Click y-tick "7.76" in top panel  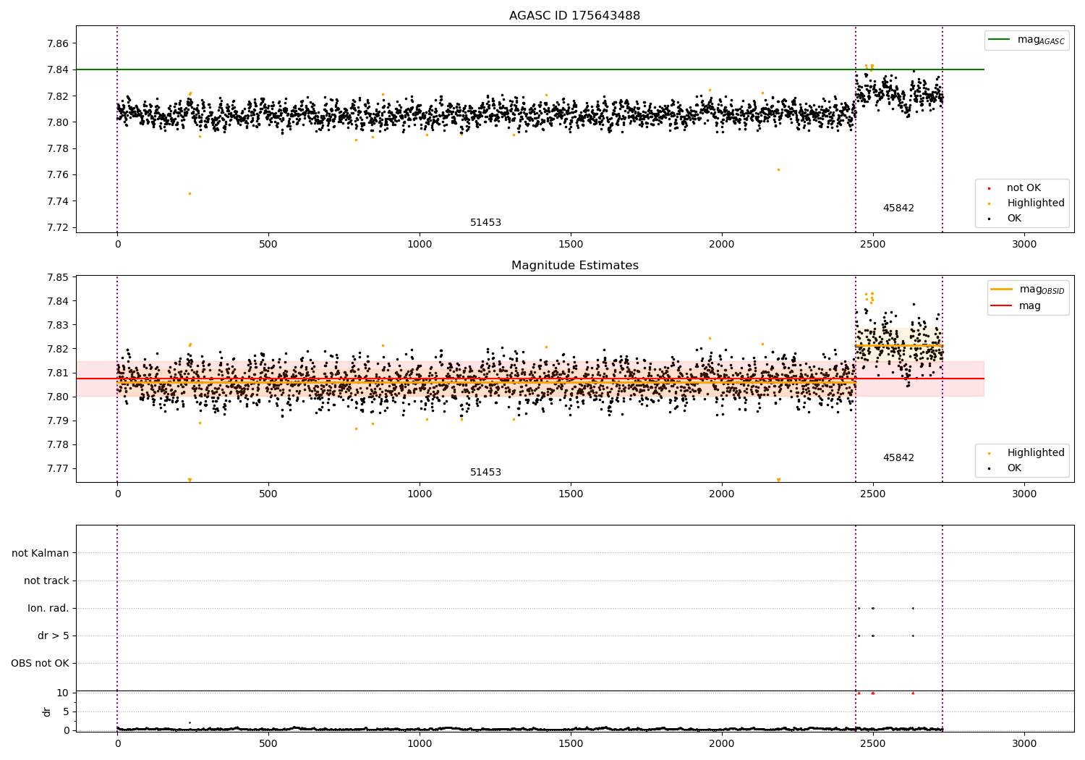click(58, 174)
